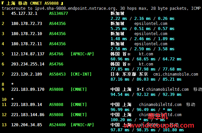
Task: Click IP 180.178.72.10 on hop 3
Action: 26,34
